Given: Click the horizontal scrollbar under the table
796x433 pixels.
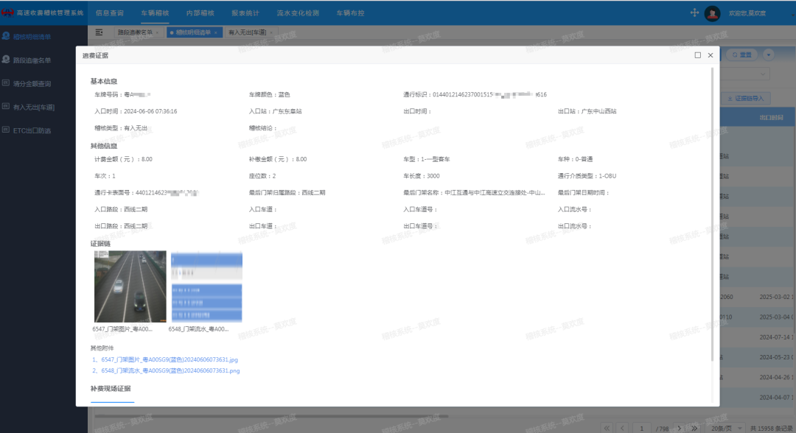Looking at the screenshot, I should [271, 416].
